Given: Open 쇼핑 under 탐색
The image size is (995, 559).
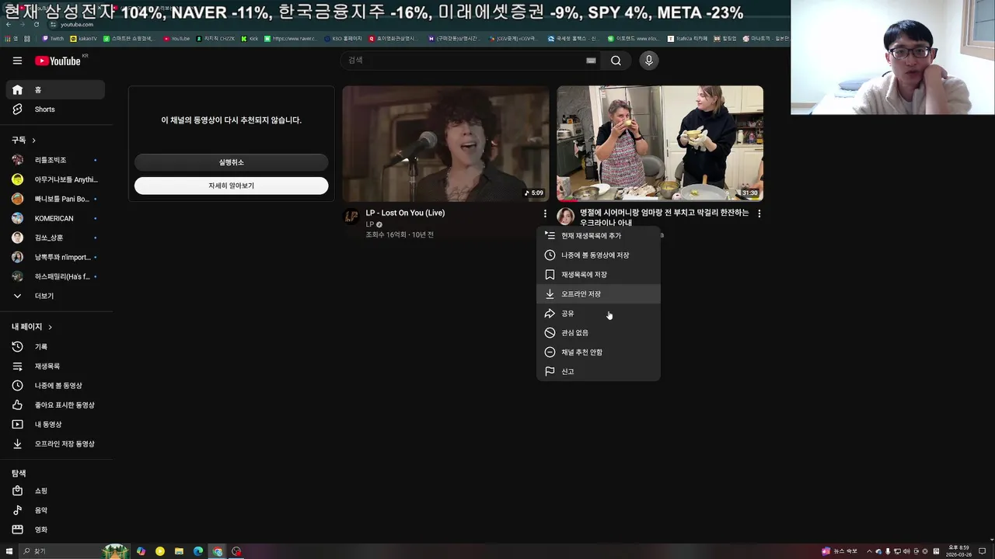Looking at the screenshot, I should [x=55, y=491].
